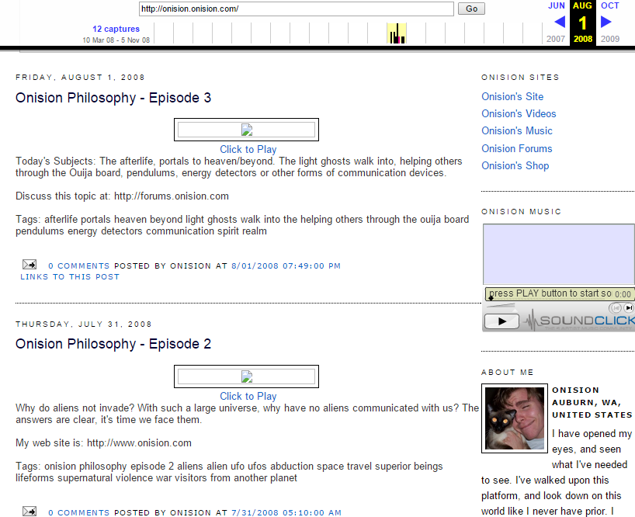This screenshot has width=635, height=517.
Task: Open the 7/31/2008 05:10:00 AM permalink
Action: 286,512
